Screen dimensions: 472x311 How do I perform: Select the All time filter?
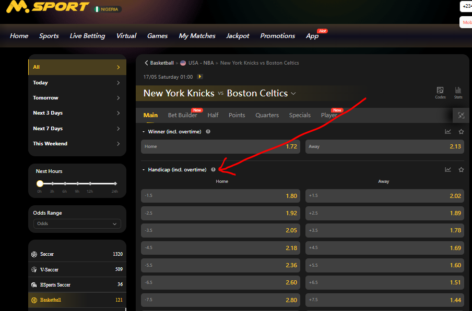pyautogui.click(x=77, y=67)
